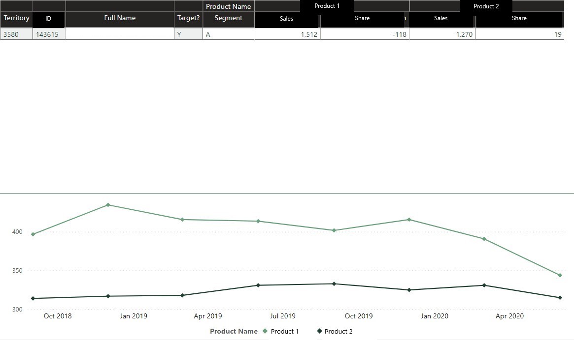Viewport: 574px width, 340px height.
Task: Select territory cell 3580
Action: [x=16, y=34]
